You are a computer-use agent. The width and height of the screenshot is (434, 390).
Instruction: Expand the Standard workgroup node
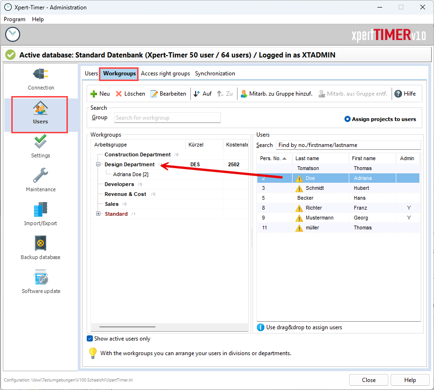coord(98,214)
